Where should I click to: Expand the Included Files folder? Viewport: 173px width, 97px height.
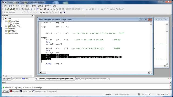coord(6,26)
